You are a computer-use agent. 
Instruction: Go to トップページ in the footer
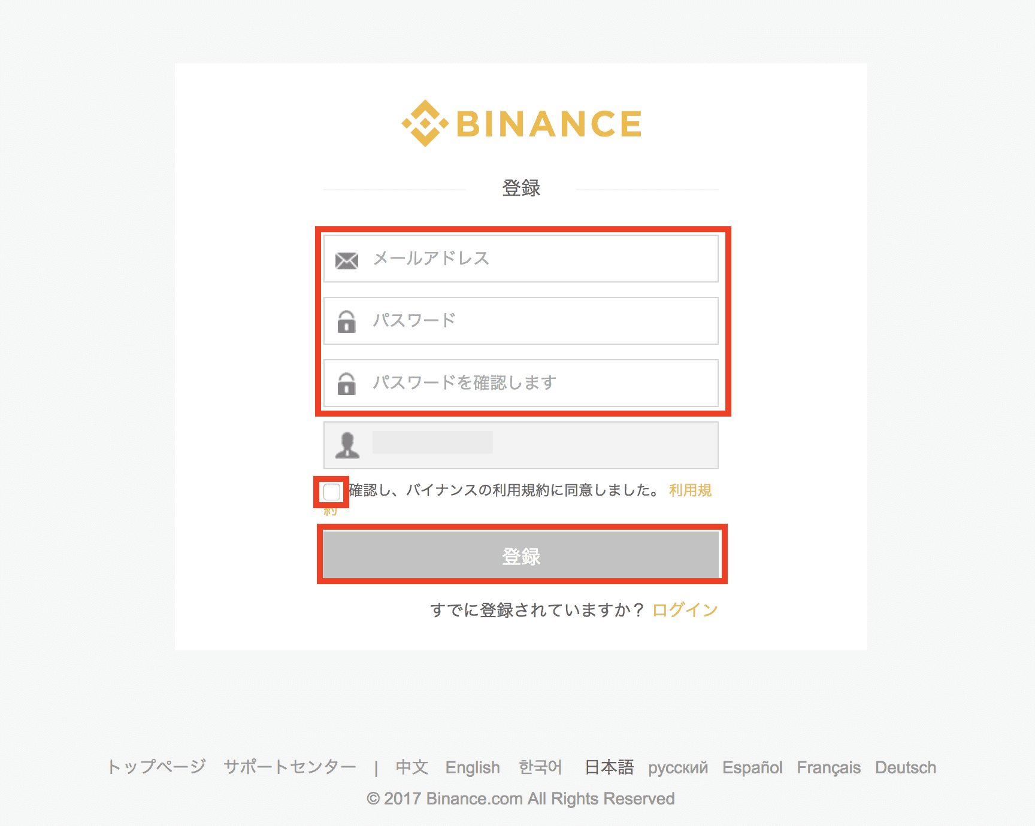coord(156,767)
